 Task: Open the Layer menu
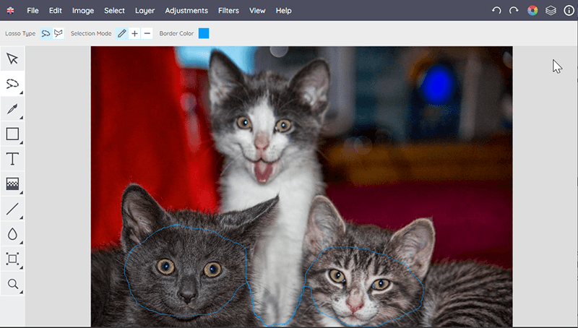[144, 11]
